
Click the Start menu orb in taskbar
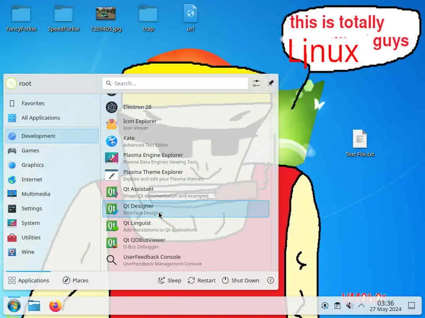click(14, 306)
